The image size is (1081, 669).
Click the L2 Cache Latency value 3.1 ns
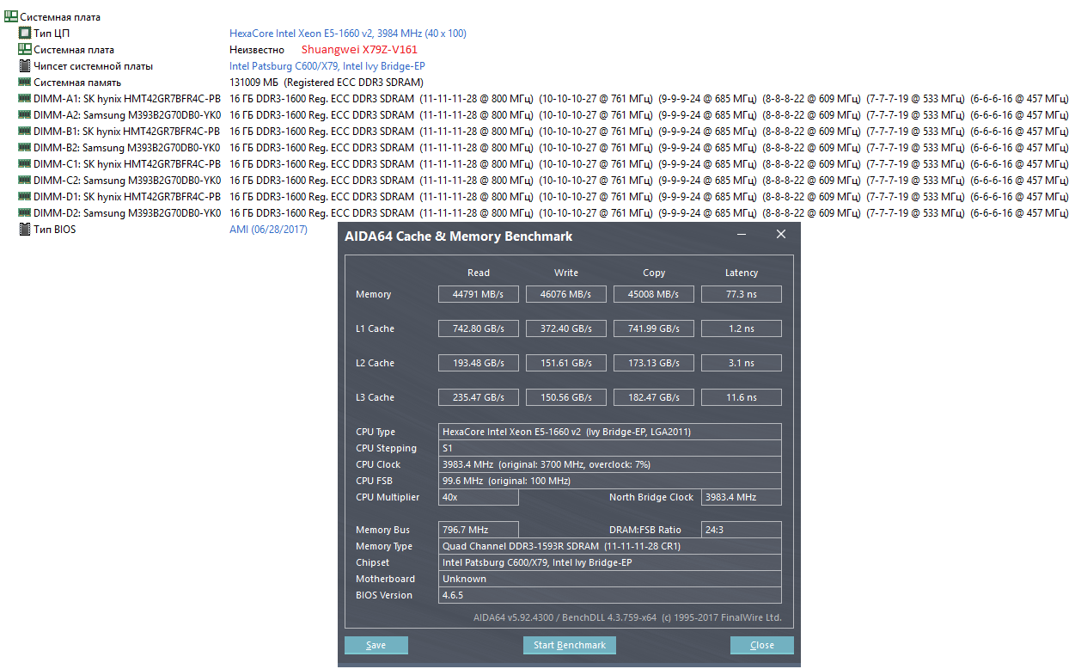[742, 363]
